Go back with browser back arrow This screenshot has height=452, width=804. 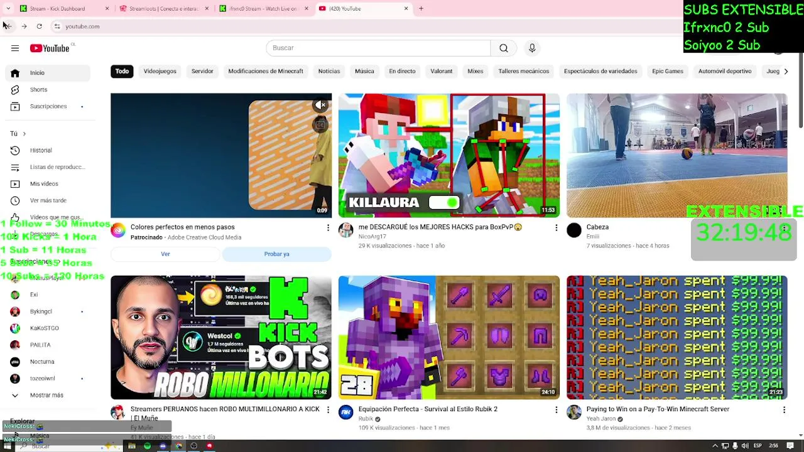coord(8,26)
